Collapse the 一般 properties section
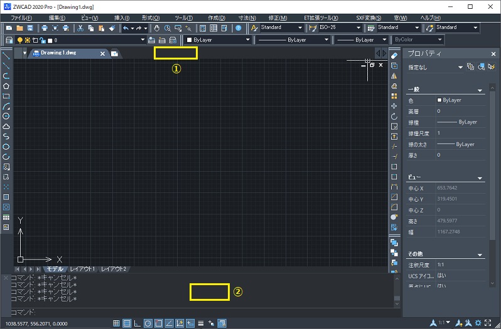Viewport: 501px width, 329px height. (480, 90)
